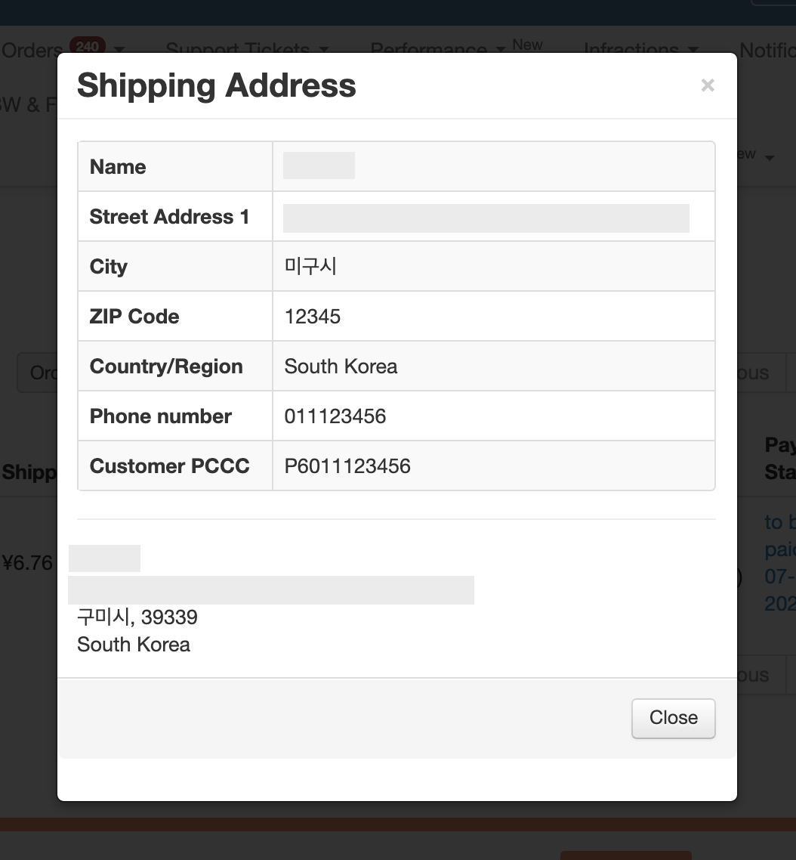This screenshot has width=796, height=860.
Task: Open the Support Tickets section
Action: click(239, 48)
